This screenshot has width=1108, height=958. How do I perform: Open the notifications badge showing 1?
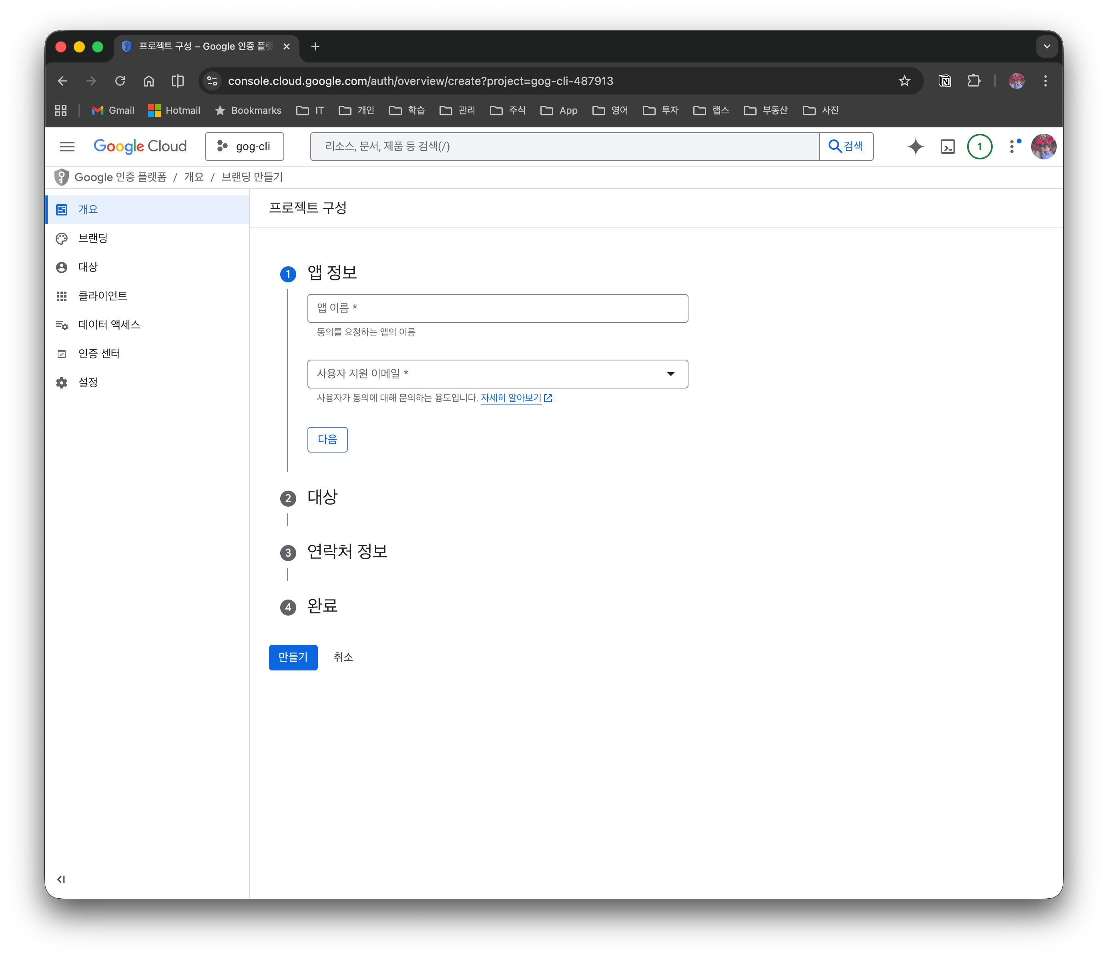click(x=980, y=147)
